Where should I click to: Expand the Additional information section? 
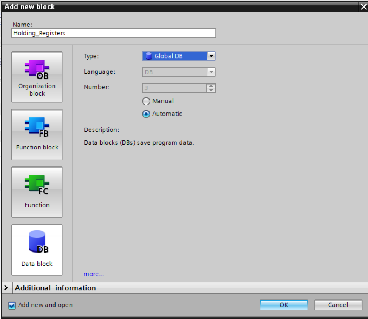6,288
